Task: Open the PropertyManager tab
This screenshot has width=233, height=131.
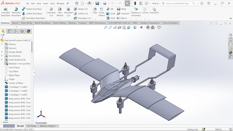Action: 10,31
